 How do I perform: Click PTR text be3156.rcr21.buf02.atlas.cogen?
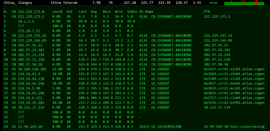pos(234,103)
